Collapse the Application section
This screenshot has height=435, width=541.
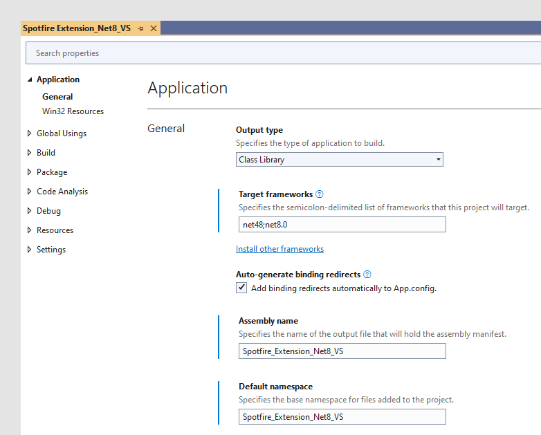(30, 80)
